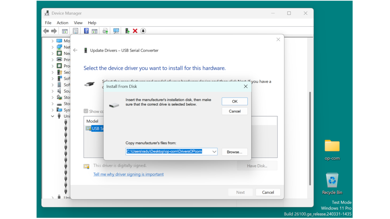Open the View menu
The height and width of the screenshot is (219, 390).
point(78,23)
